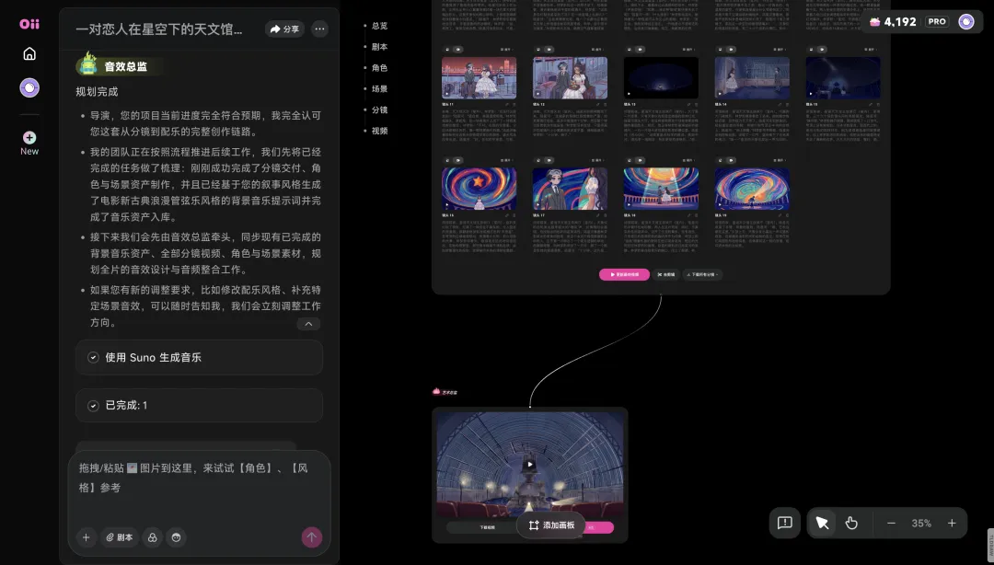
Task: Jump to 场景 section in outline
Action: pos(379,88)
